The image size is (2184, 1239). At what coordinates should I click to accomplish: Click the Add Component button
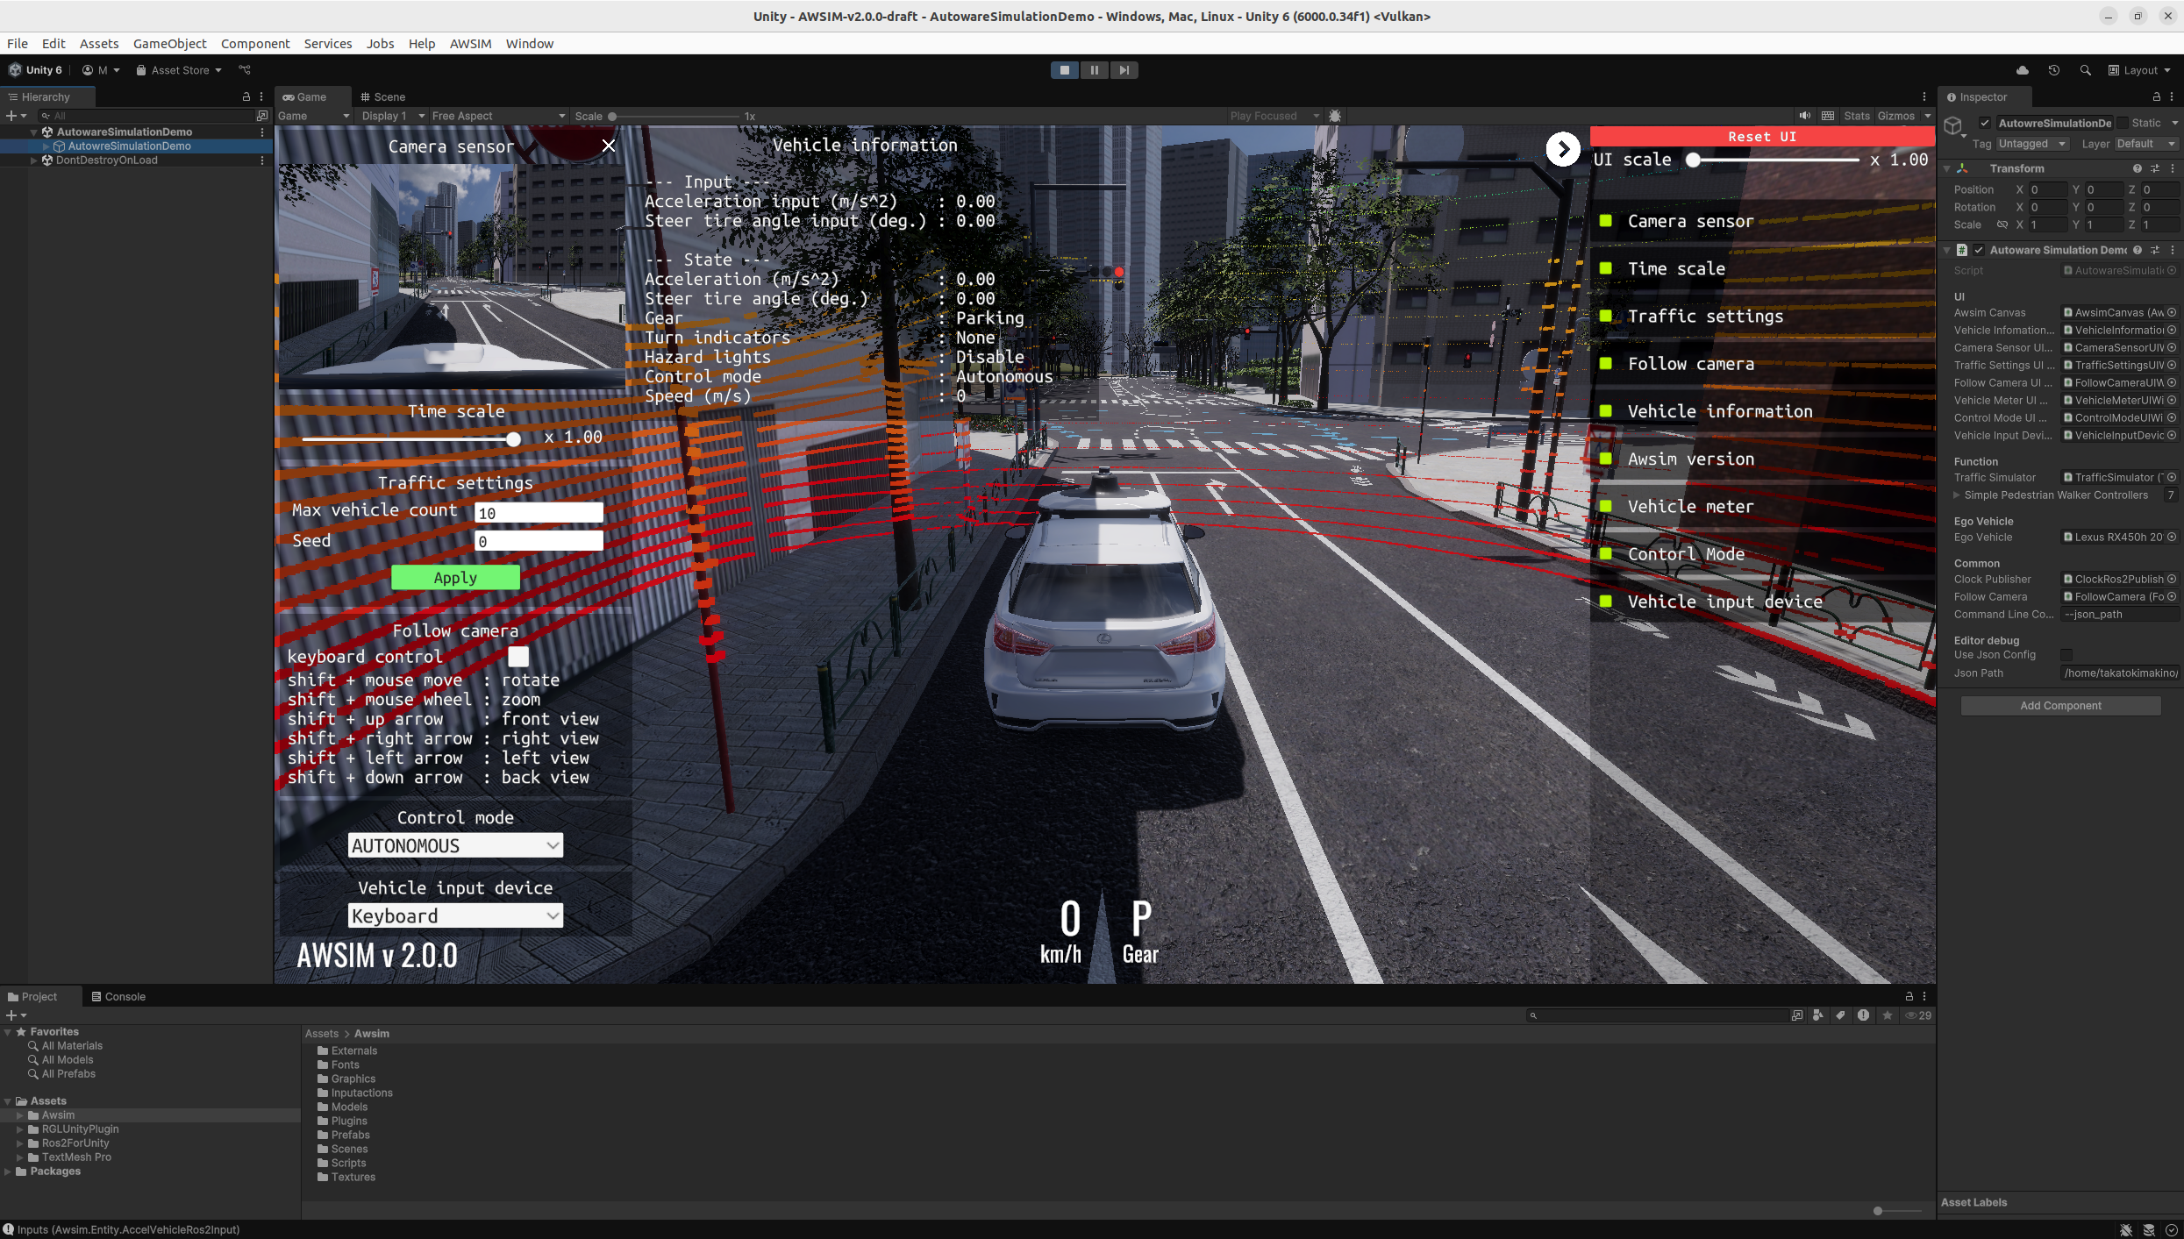2060,706
